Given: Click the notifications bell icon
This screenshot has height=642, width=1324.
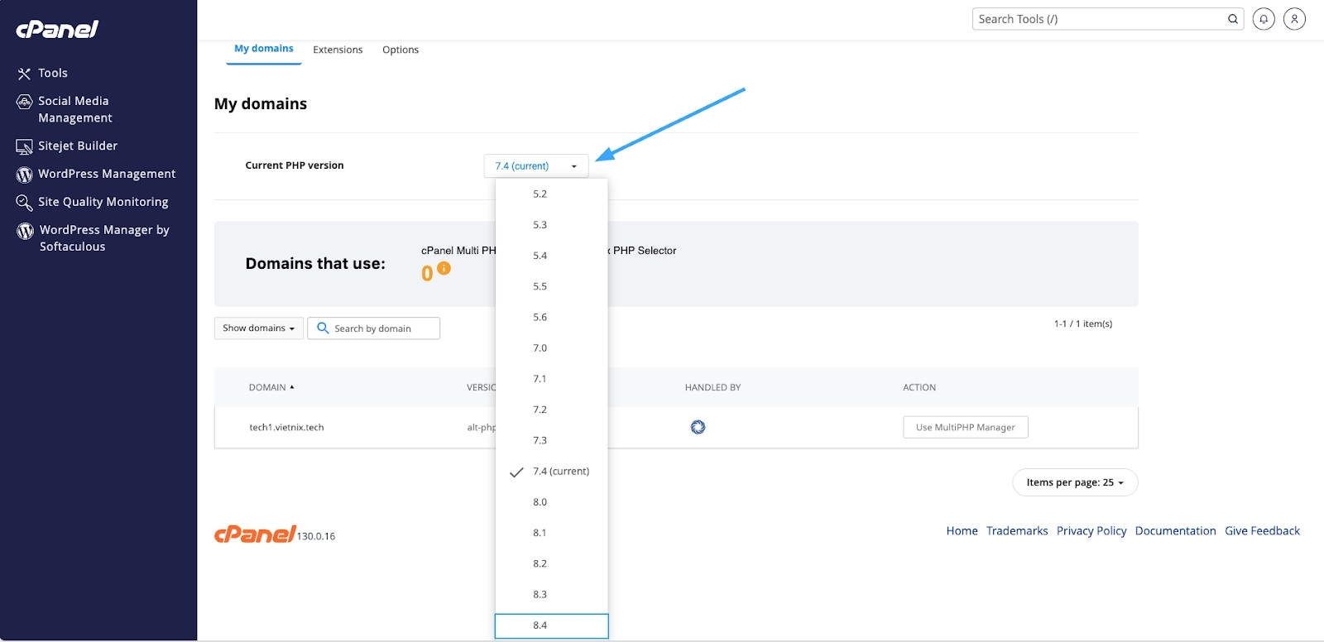Looking at the screenshot, I should (1263, 19).
